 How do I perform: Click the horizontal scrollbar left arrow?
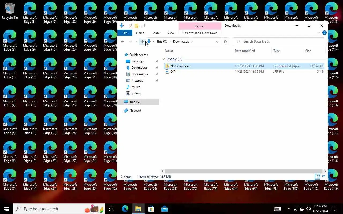(162, 171)
